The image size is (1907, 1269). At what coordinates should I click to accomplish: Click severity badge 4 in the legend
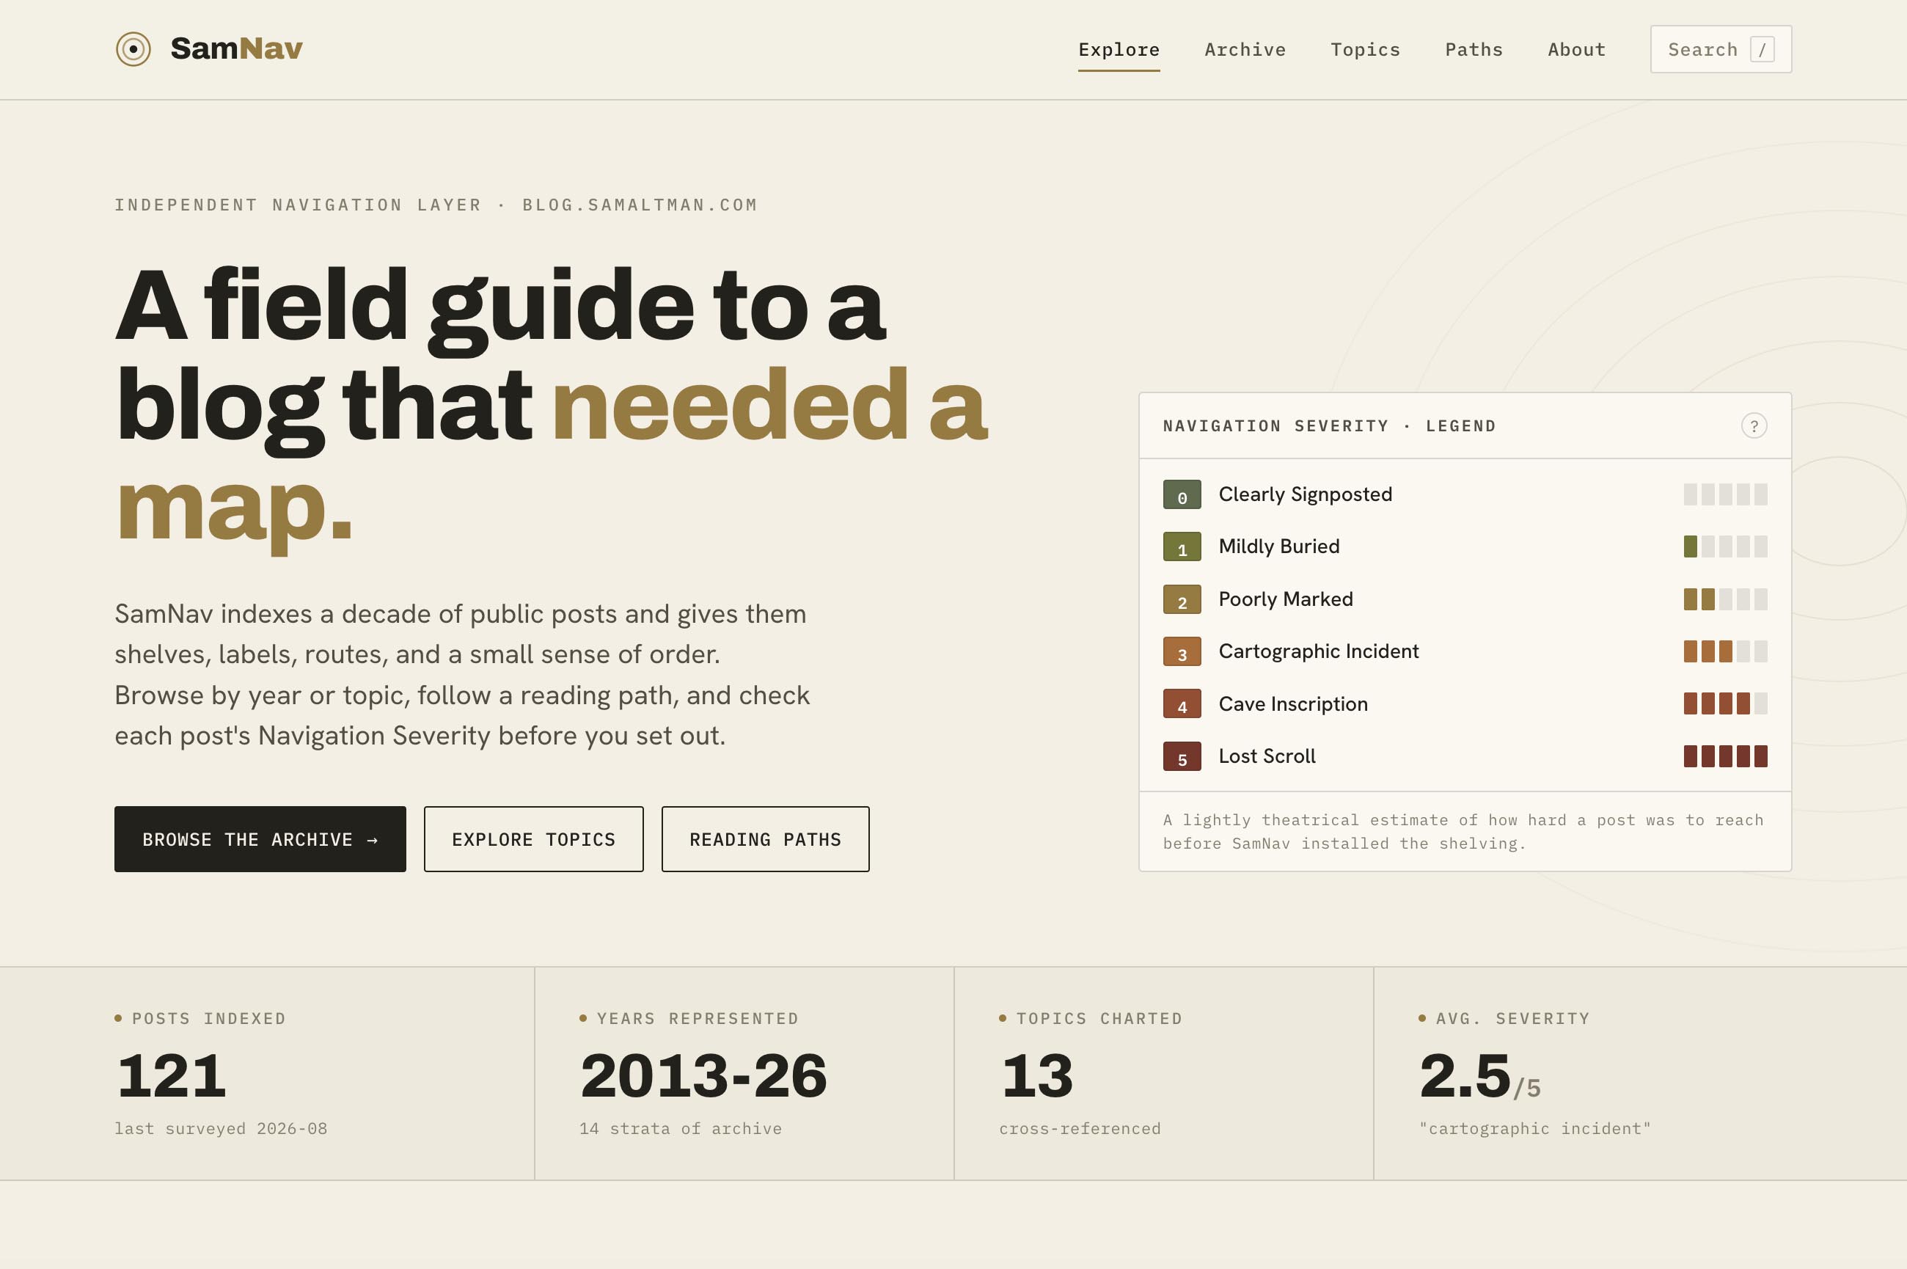(1182, 703)
